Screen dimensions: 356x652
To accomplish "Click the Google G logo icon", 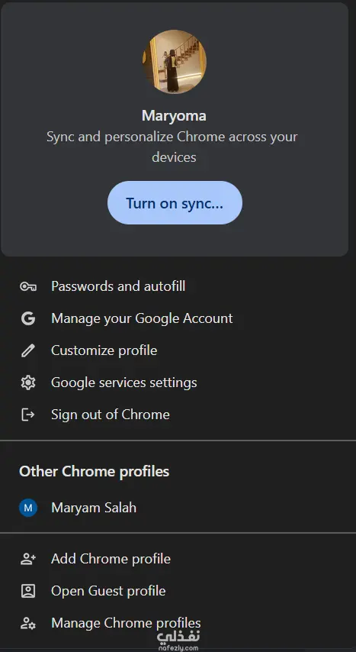I will 28,318.
